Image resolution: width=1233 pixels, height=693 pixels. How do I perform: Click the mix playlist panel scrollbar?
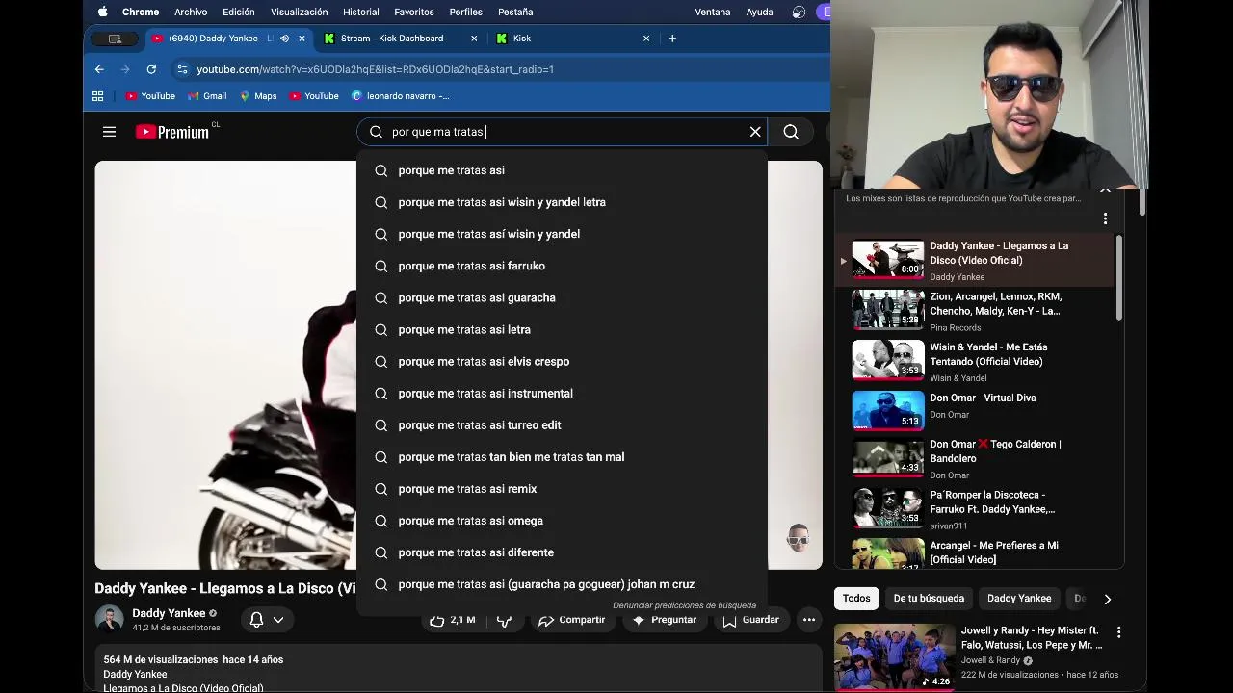tap(1119, 279)
